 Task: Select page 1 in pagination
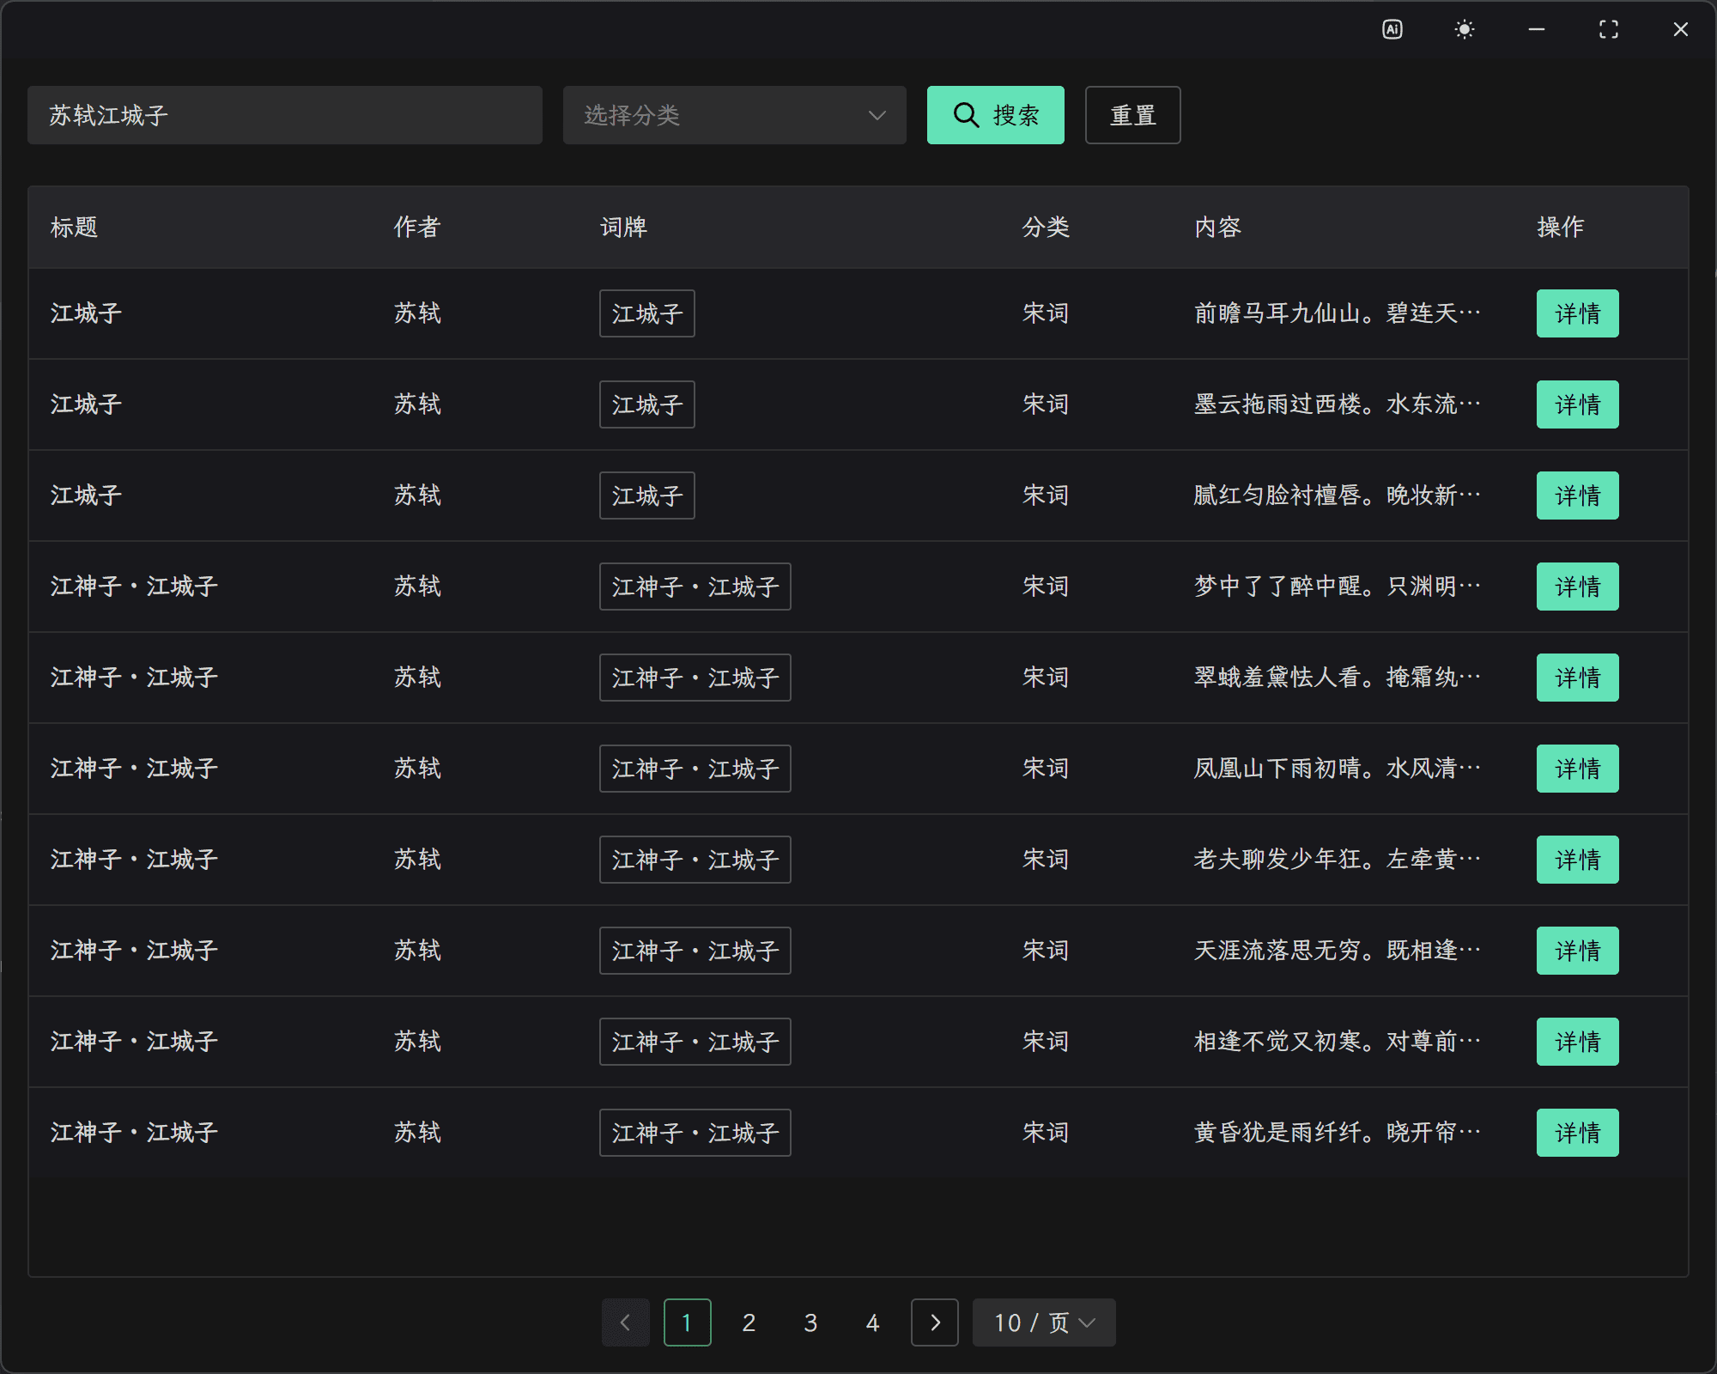click(x=688, y=1322)
